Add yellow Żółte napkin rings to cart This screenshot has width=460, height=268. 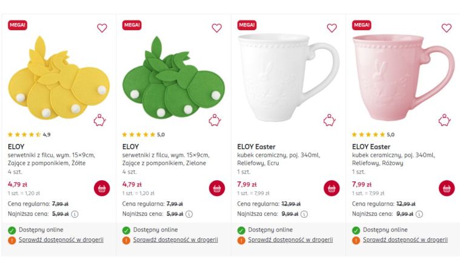pos(102,188)
